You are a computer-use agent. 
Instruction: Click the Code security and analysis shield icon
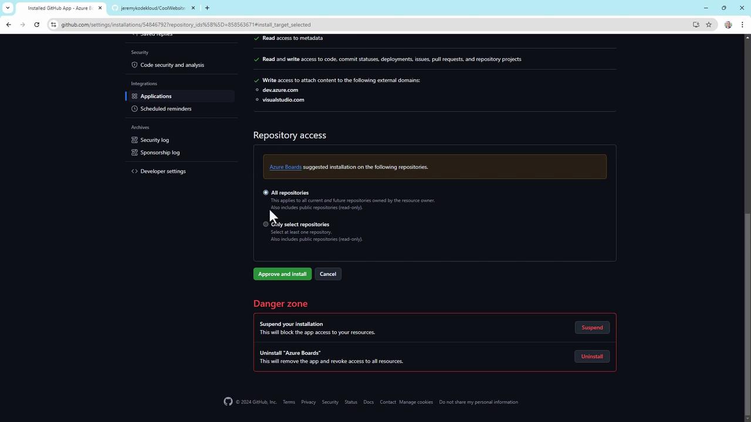pyautogui.click(x=134, y=65)
